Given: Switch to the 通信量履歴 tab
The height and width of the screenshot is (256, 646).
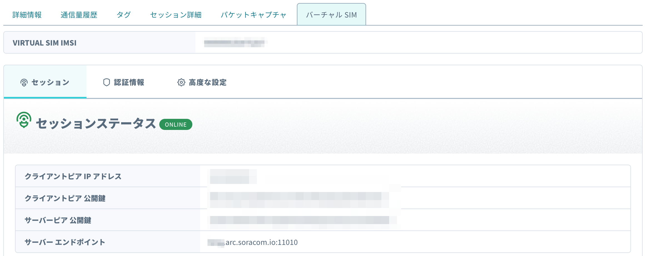Looking at the screenshot, I should (79, 15).
